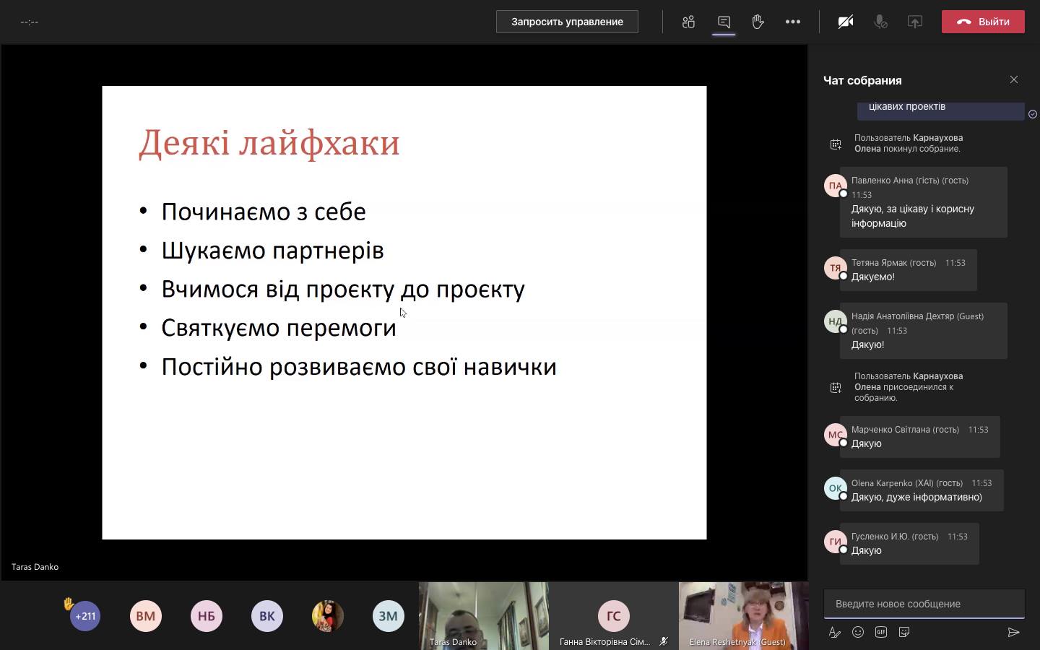This screenshot has width=1040, height=650.
Task: Toggle the muted microphone
Action: [880, 22]
